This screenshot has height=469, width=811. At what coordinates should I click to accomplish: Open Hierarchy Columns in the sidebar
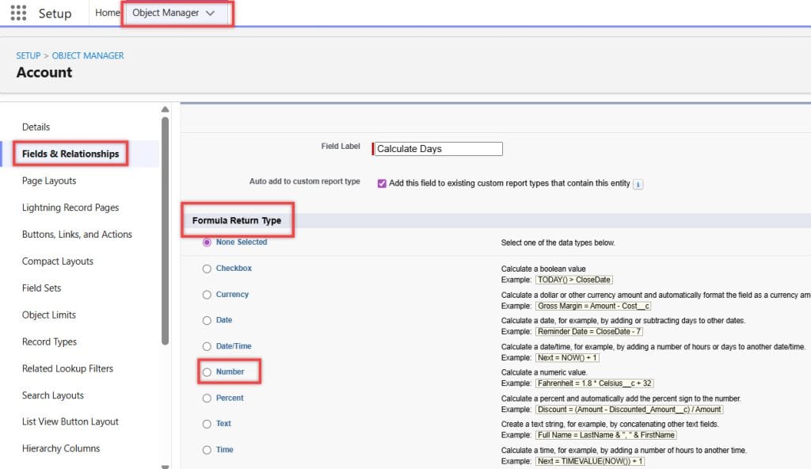[61, 448]
